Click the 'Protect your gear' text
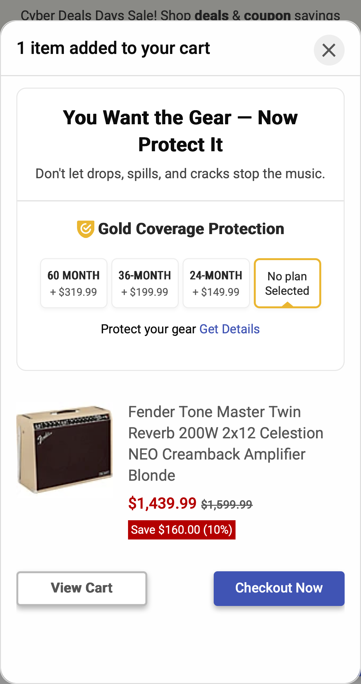 pos(148,329)
